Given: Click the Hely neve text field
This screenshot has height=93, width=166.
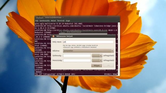Looking at the screenshot, I should pyautogui.click(x=88, y=42).
